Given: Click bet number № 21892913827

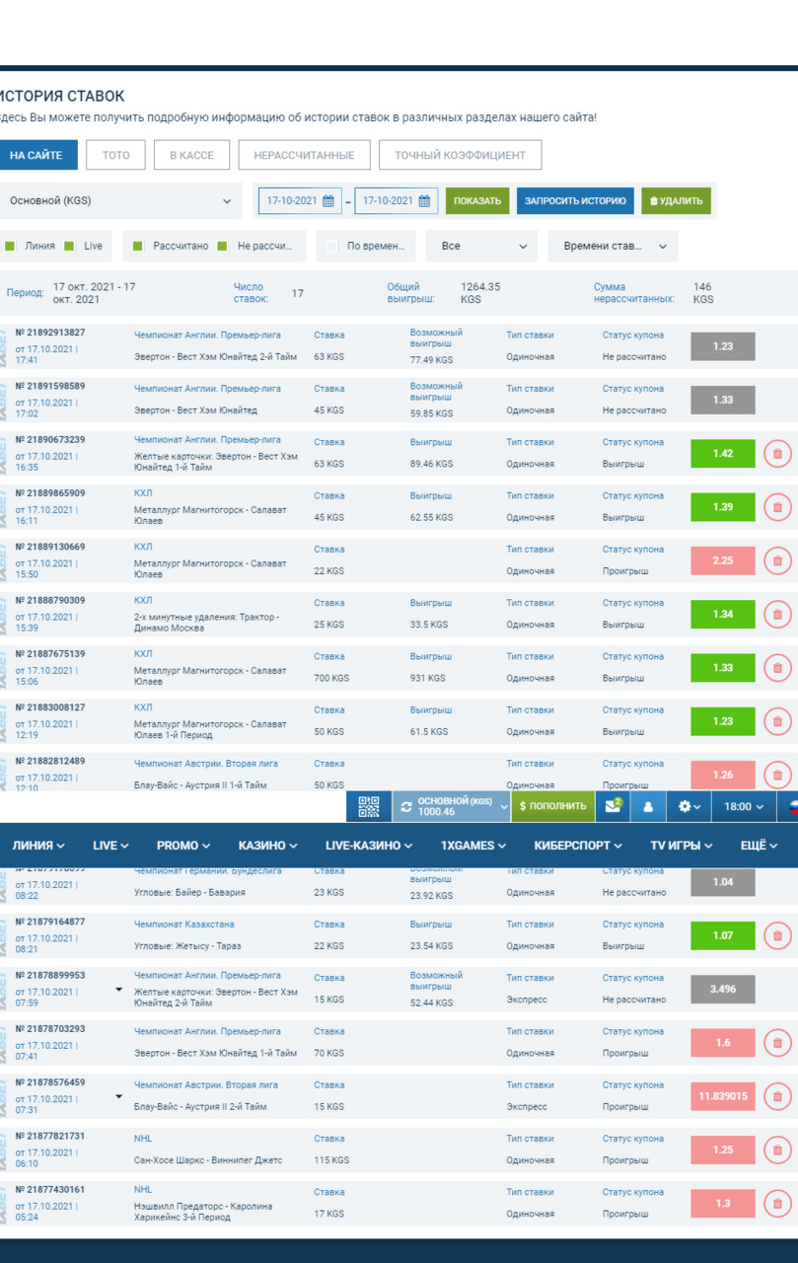Looking at the screenshot, I should pos(50,333).
